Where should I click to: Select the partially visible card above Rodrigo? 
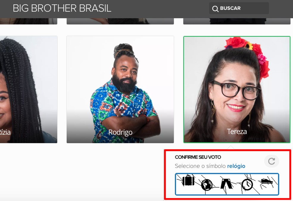pos(120,21)
